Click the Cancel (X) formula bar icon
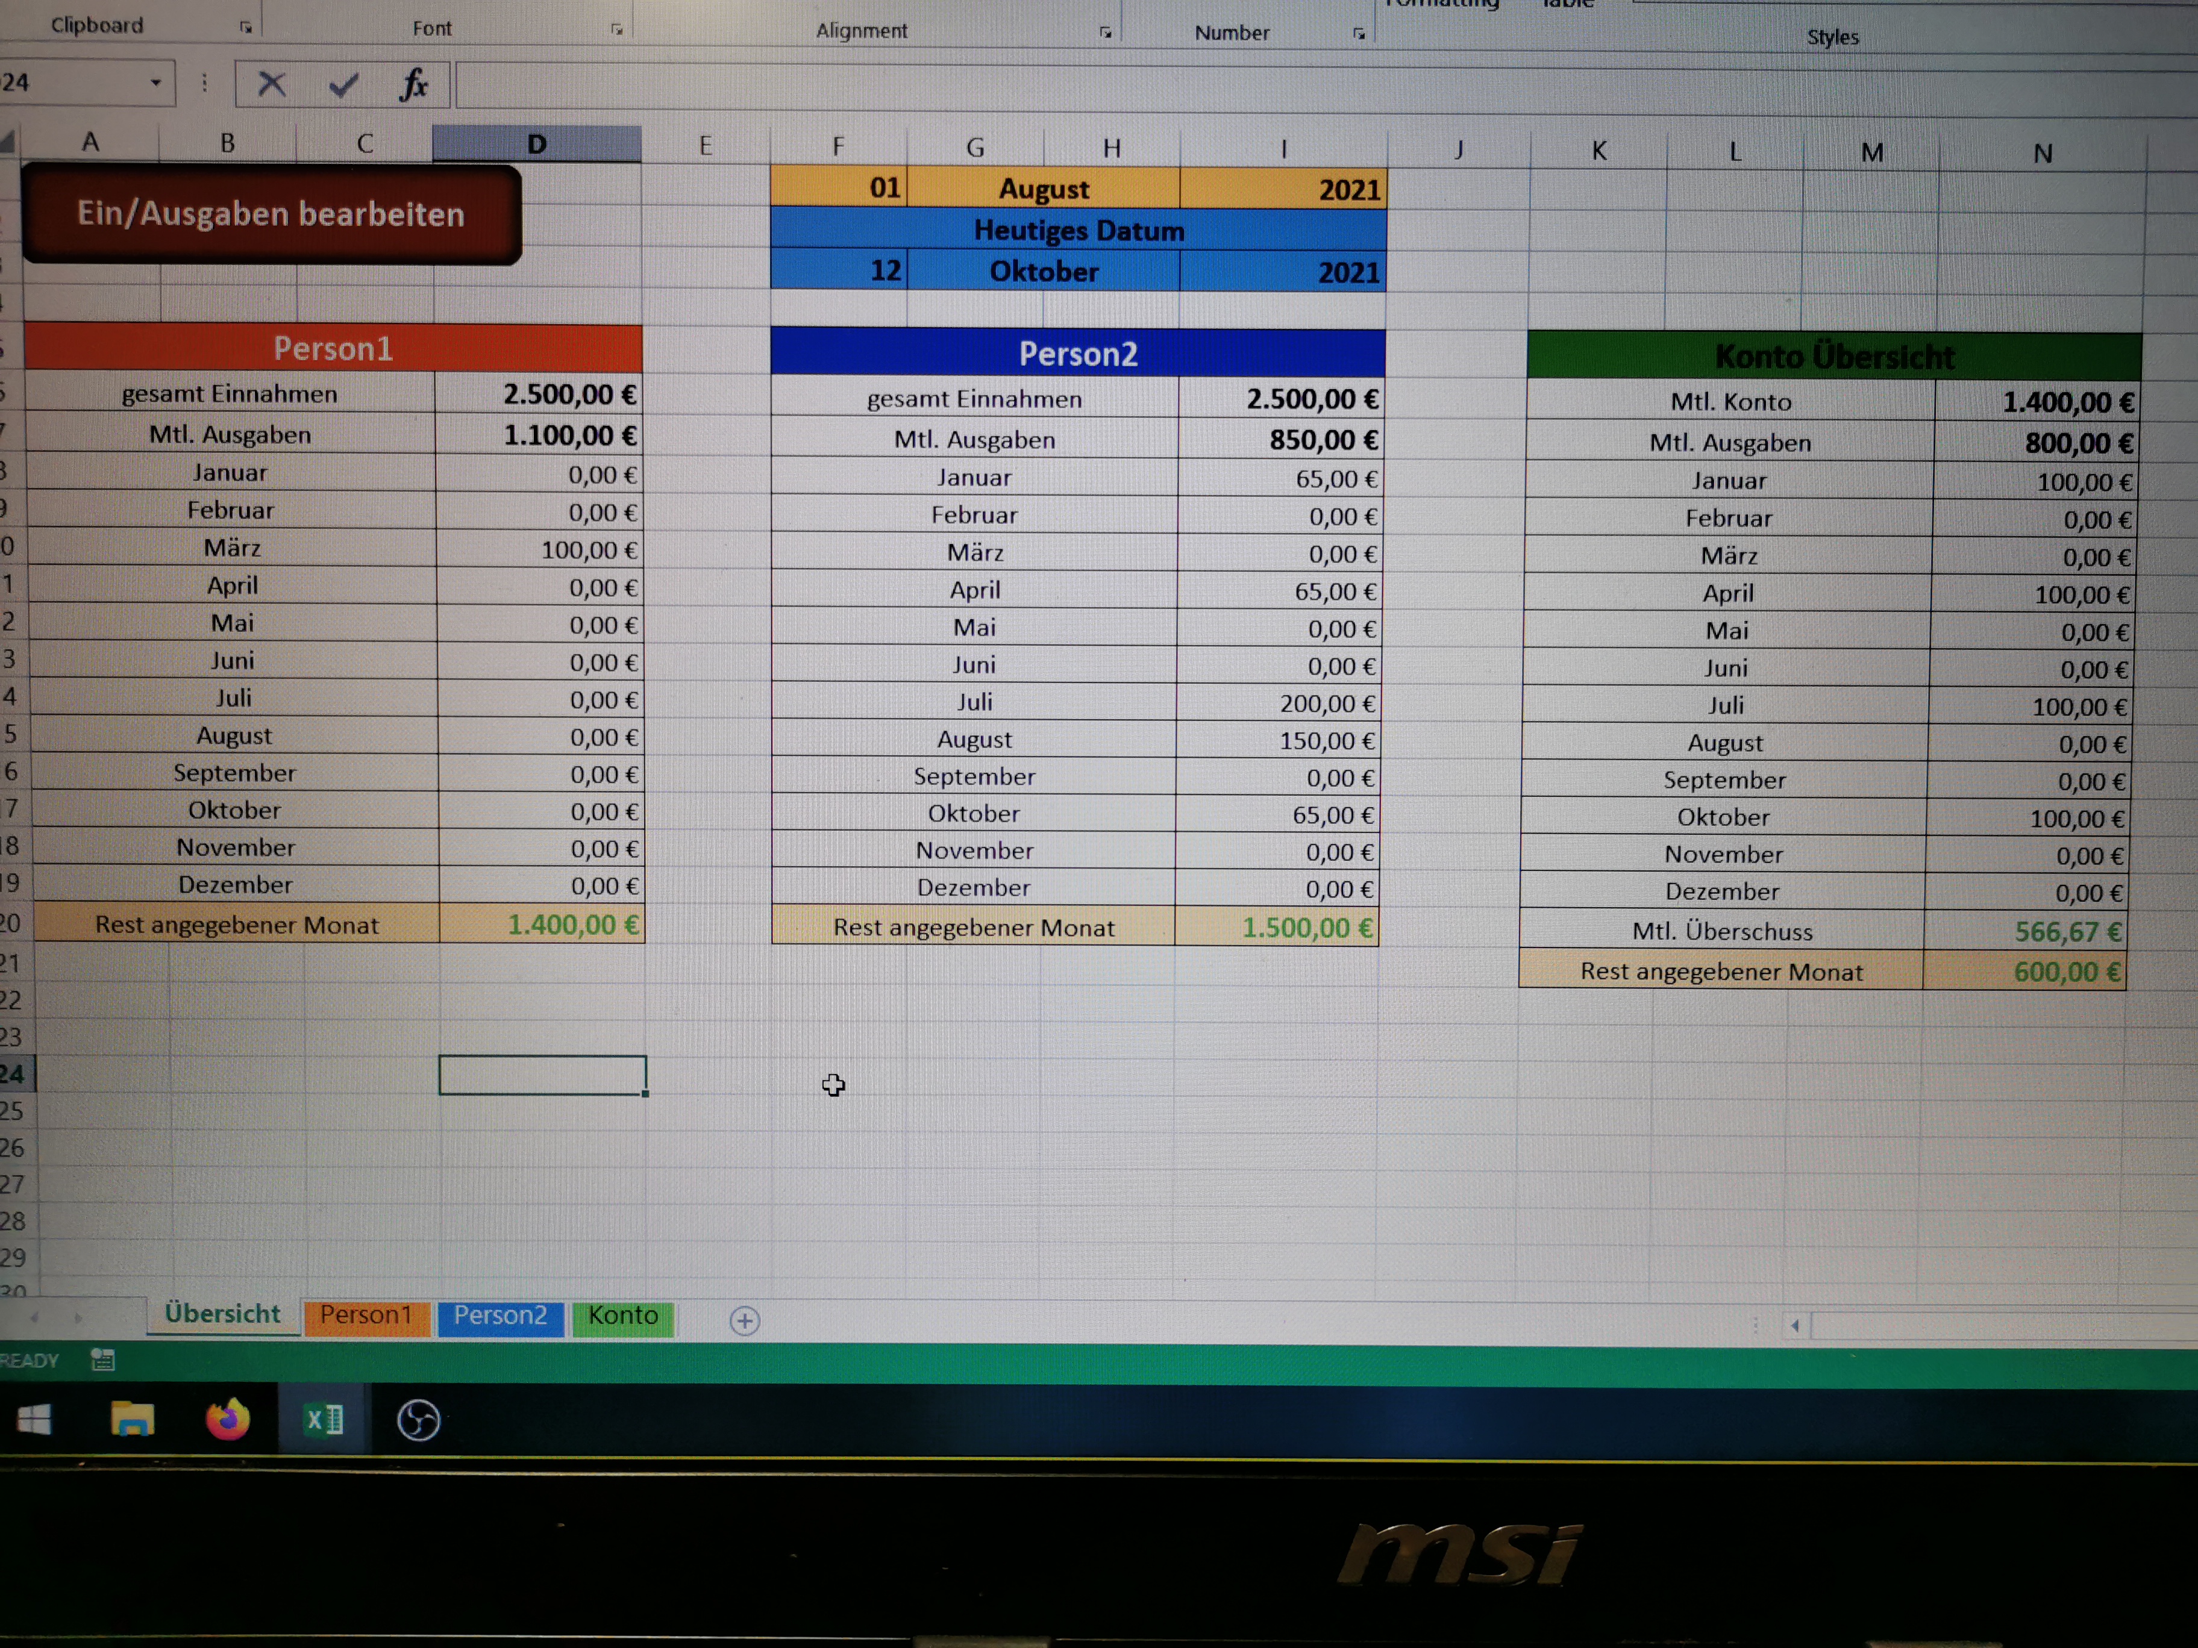This screenshot has height=1648, width=2198. tap(271, 84)
